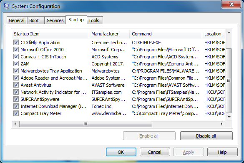Uncheck the Network Activity Indicator checkbox
This screenshot has height=163, width=244.
16,92
